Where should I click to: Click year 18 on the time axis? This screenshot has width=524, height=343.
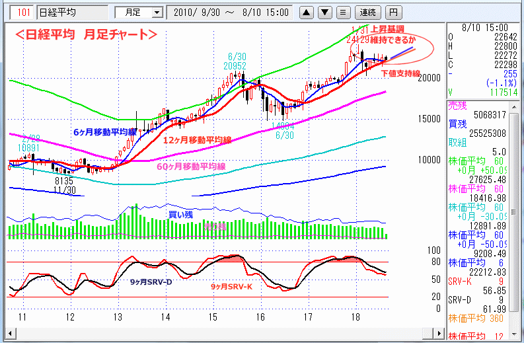point(356,317)
